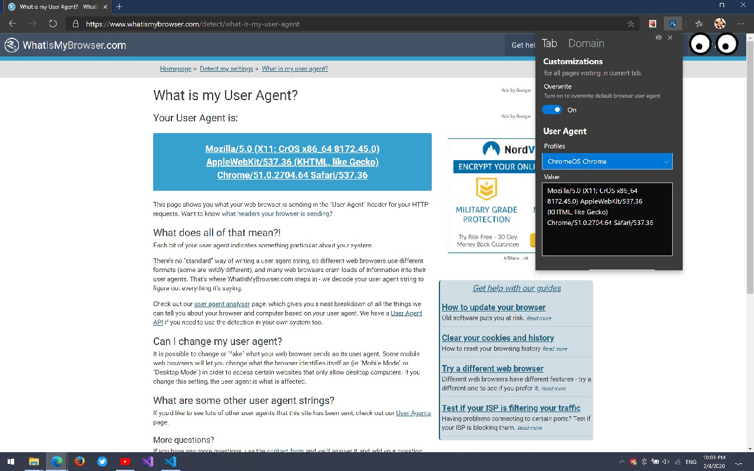Click the Edge icon in taskbar
Image resolution: width=754 pixels, height=471 pixels.
click(57, 462)
